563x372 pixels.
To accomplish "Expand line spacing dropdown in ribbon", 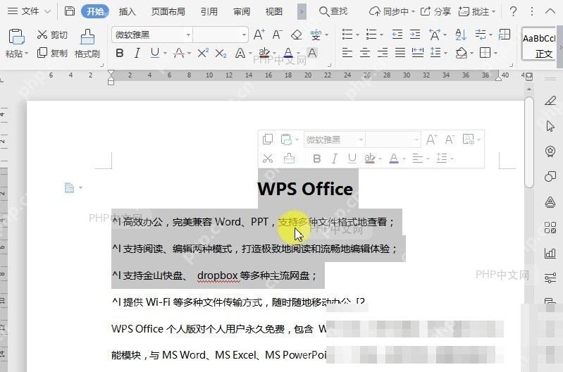I will (x=445, y=54).
